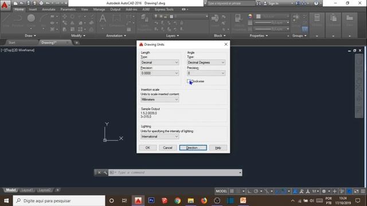Toggle polar tracking in status bar

point(256,191)
